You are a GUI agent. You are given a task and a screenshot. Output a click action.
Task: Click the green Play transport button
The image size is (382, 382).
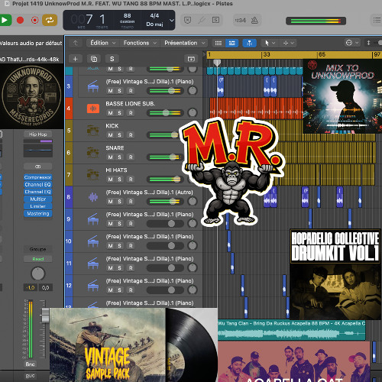[5, 20]
